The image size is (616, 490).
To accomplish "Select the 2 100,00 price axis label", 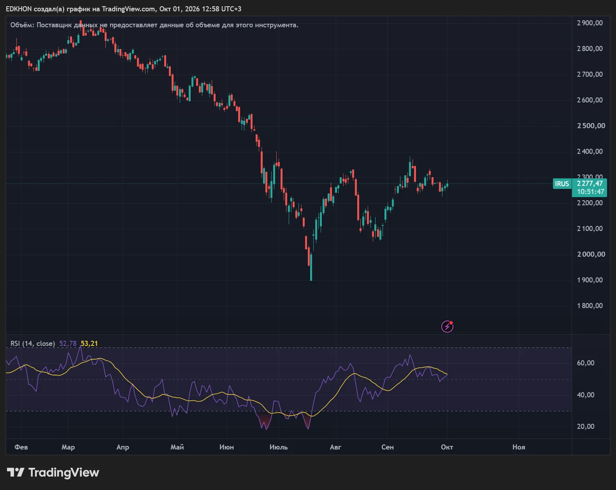I will point(590,229).
